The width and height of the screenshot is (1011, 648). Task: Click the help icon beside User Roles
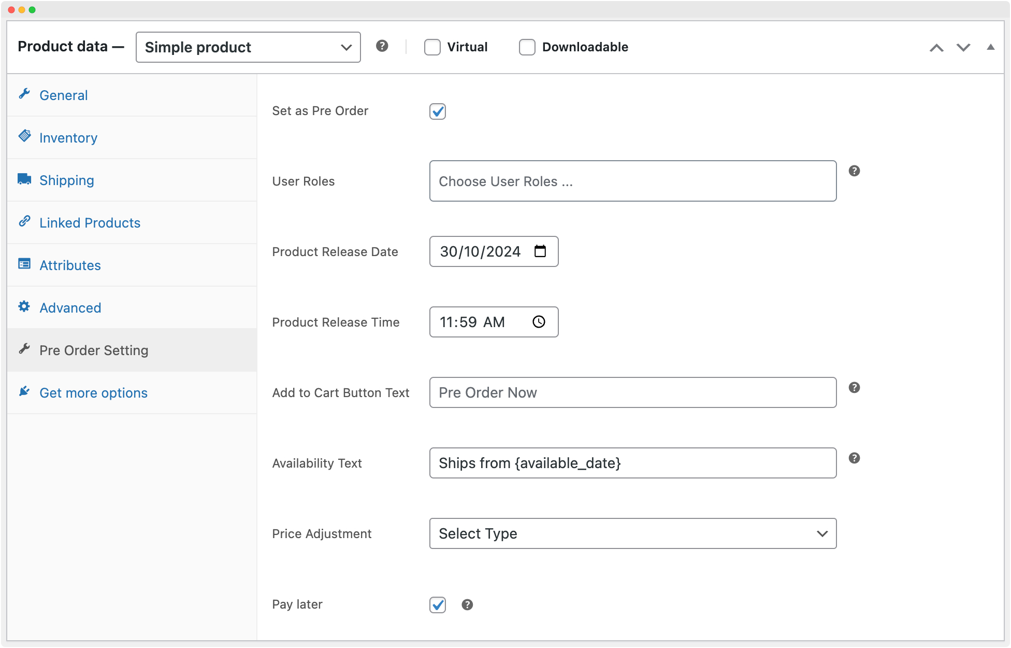tap(855, 171)
